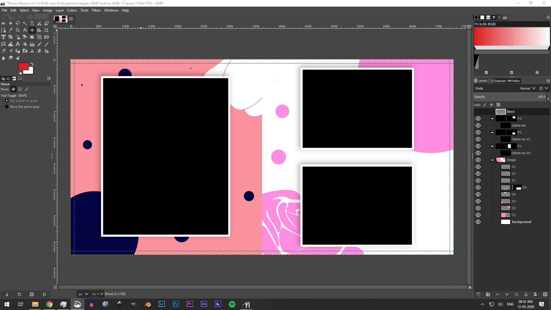This screenshot has height=310, width=551.
Task: Delete the selected layer
Action: [545, 294]
